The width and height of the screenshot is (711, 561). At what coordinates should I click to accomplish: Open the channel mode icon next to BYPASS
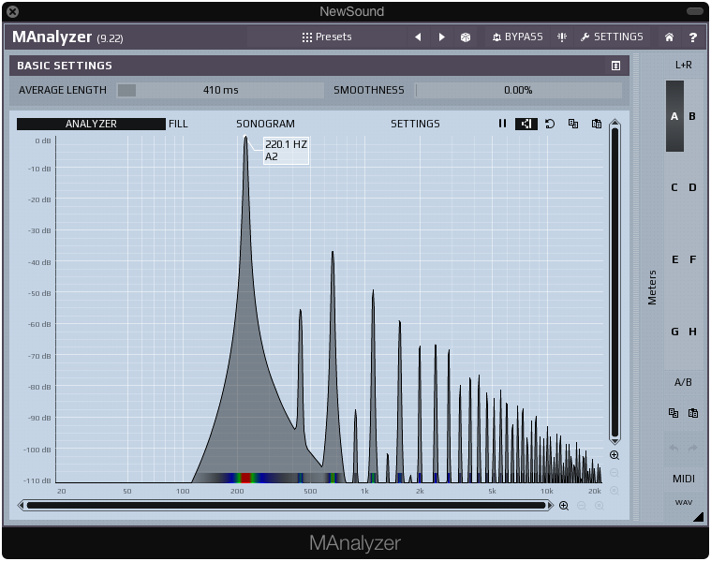point(562,37)
